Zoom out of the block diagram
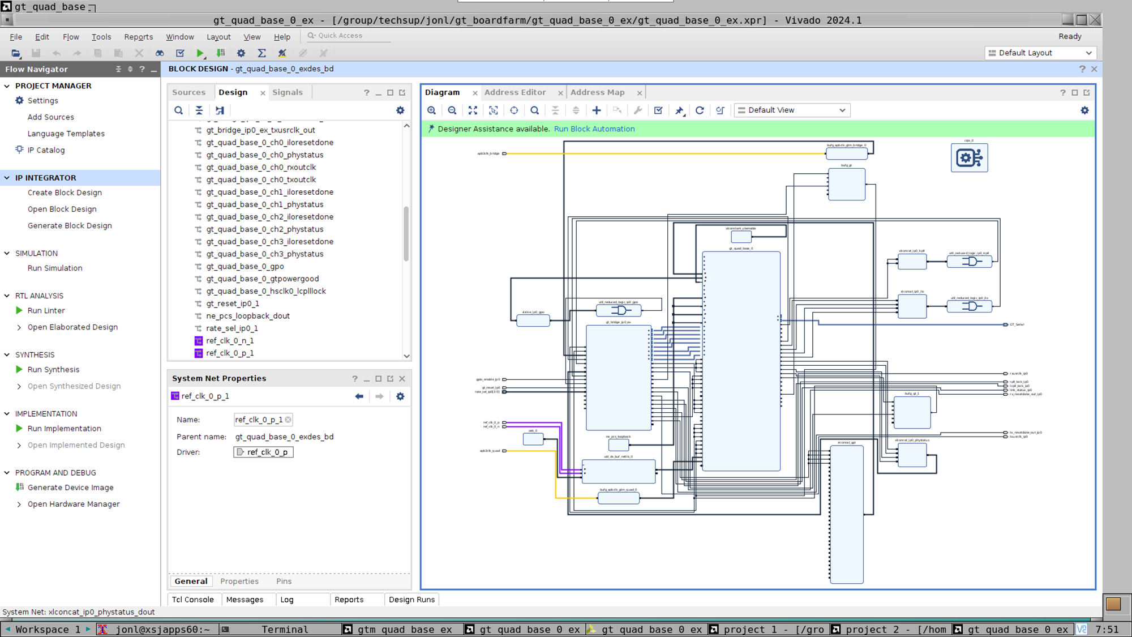Screen dimensions: 1132x637 tap(452, 110)
